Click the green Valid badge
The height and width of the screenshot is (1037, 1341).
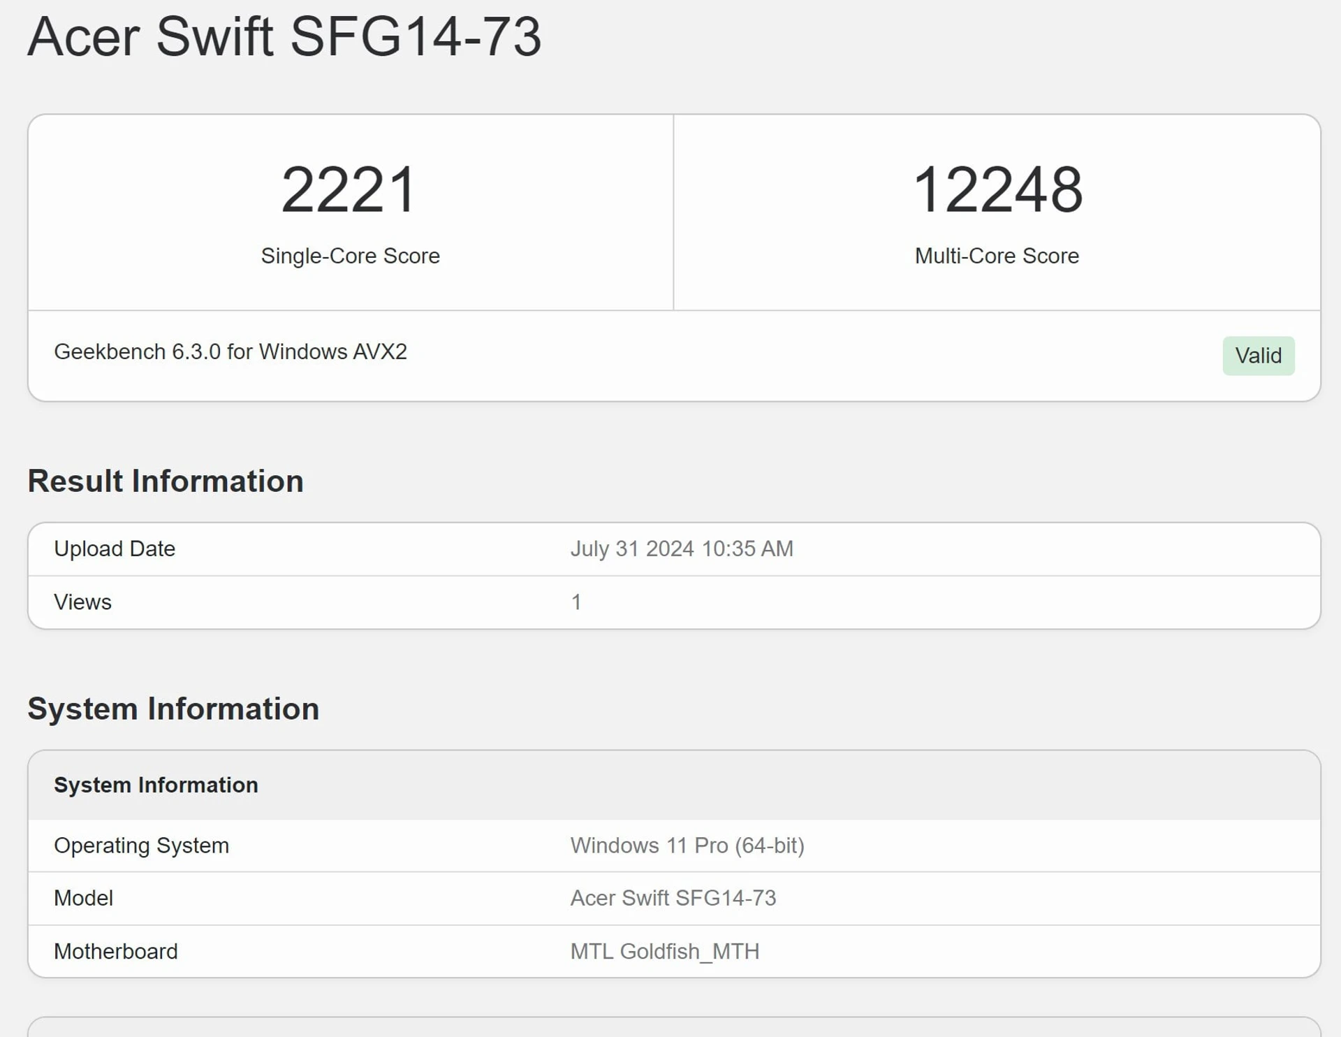pos(1258,356)
